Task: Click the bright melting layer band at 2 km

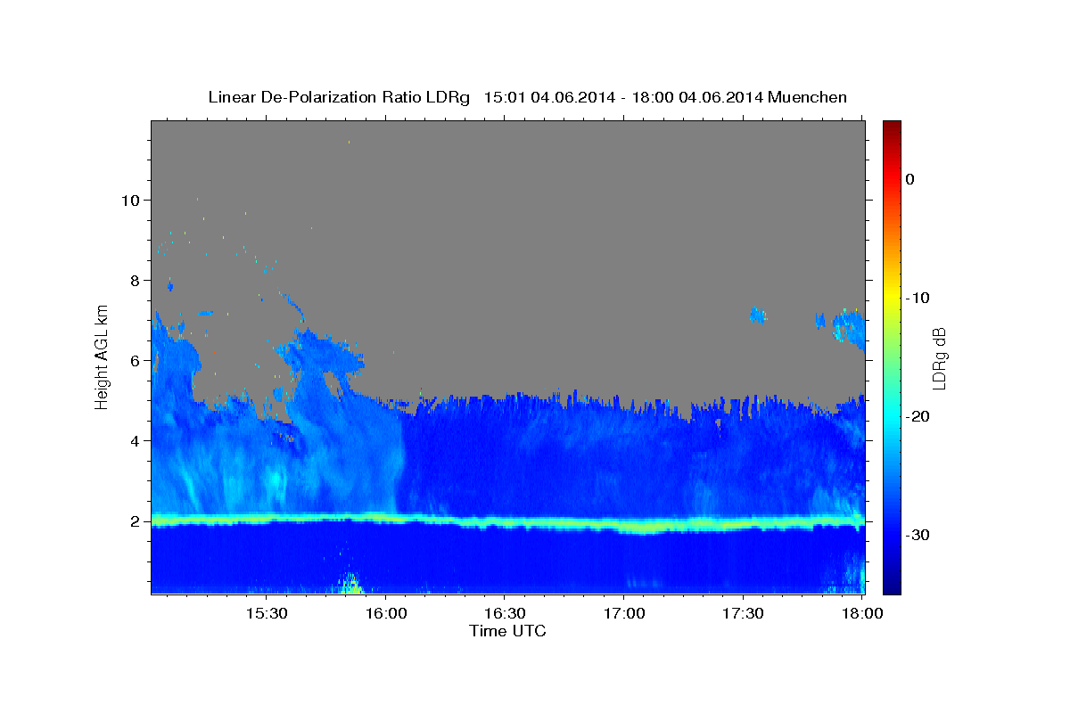Action: [507, 522]
